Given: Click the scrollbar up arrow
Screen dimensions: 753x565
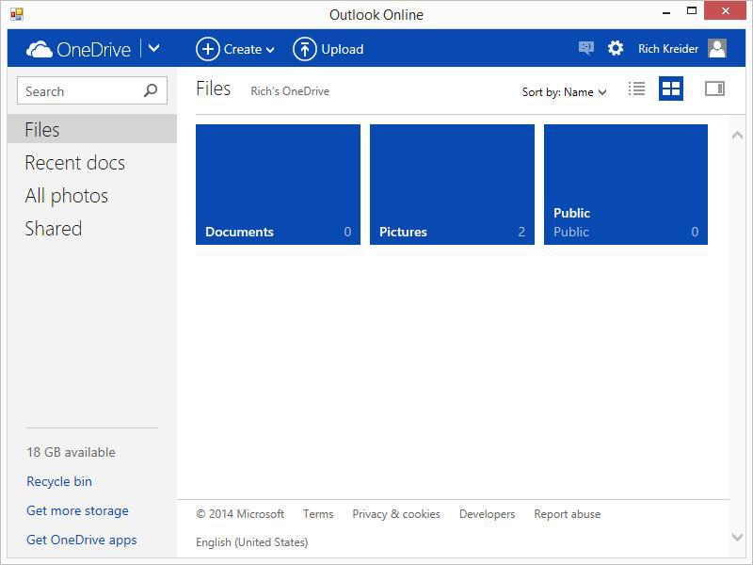Looking at the screenshot, I should tap(737, 136).
